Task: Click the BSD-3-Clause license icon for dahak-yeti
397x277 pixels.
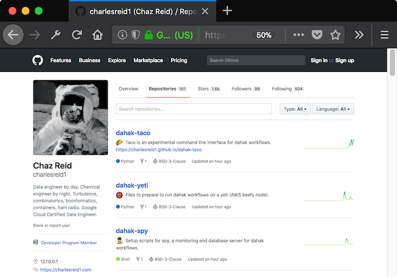Action: [155, 207]
